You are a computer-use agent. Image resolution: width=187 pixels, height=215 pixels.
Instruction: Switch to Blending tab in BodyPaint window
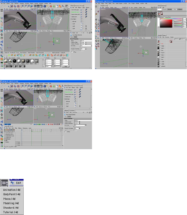pos(170,9)
